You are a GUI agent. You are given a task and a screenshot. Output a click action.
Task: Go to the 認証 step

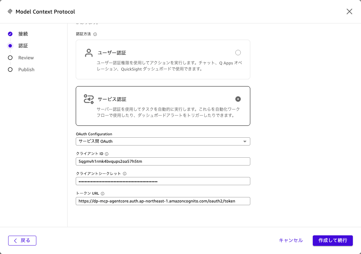23,46
